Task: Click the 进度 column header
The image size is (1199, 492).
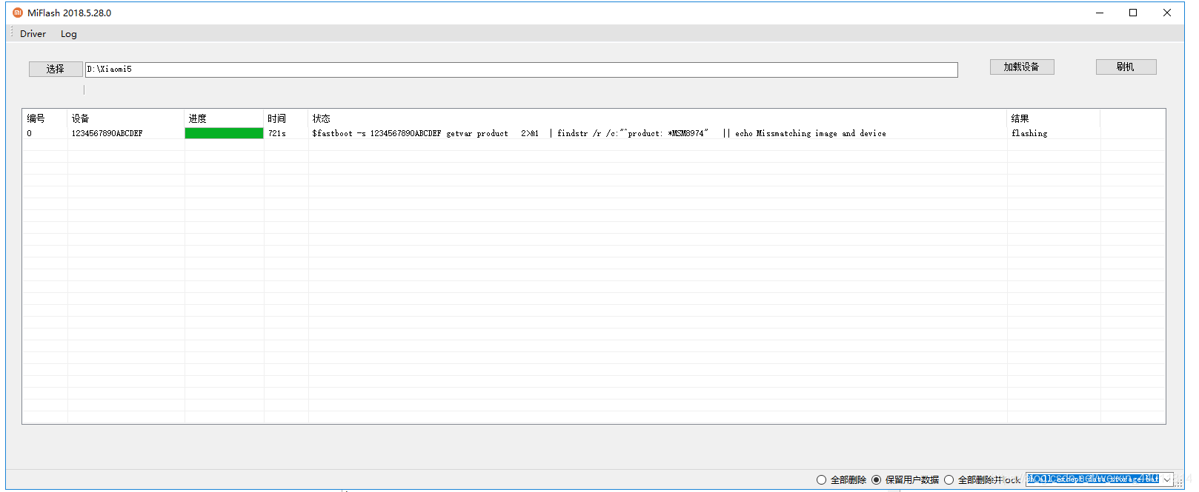Action: click(224, 118)
